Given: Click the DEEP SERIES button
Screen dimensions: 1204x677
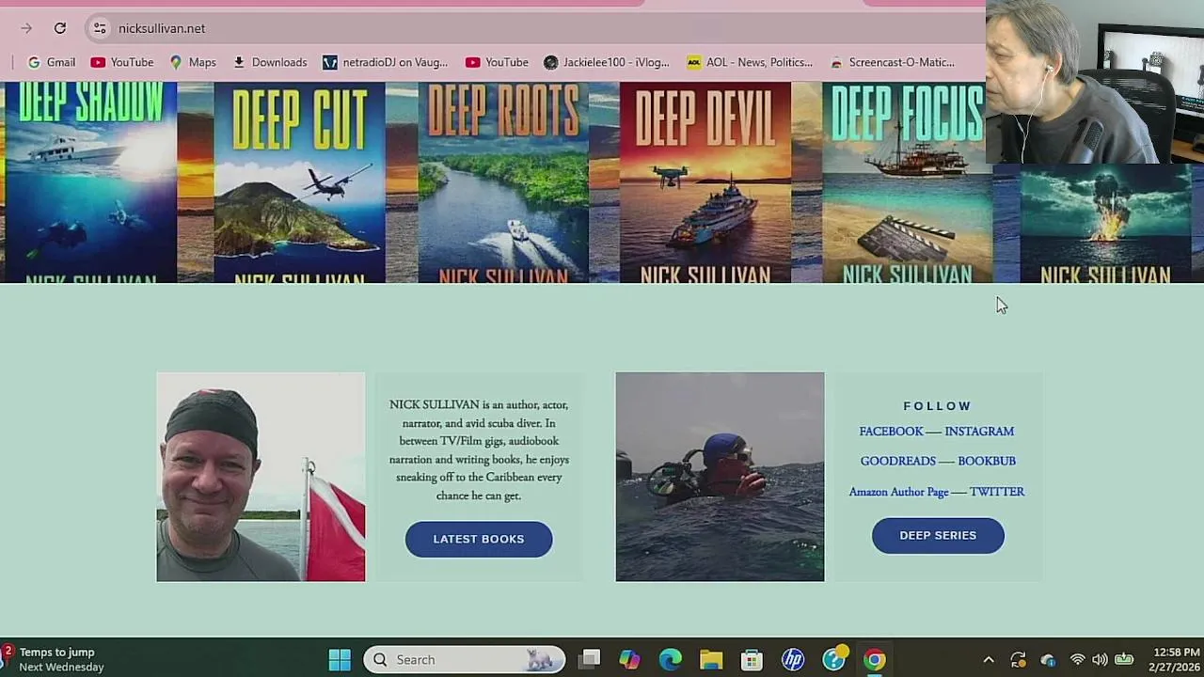Looking at the screenshot, I should (938, 535).
